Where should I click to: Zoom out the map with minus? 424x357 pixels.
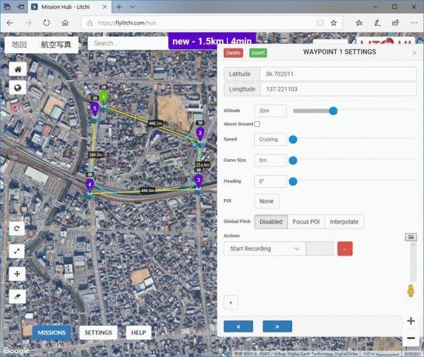pos(411,338)
